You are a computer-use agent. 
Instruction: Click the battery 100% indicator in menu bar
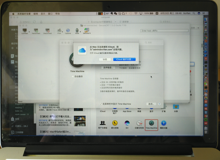[149, 13]
